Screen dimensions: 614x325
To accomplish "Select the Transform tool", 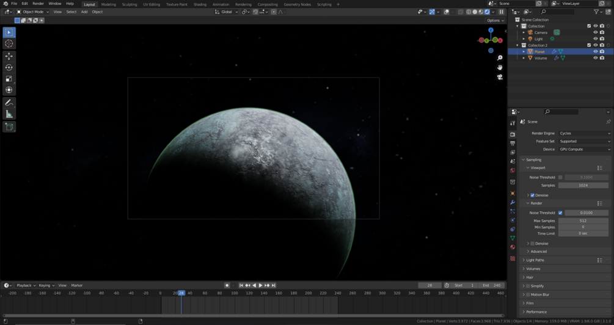I will tap(9, 90).
